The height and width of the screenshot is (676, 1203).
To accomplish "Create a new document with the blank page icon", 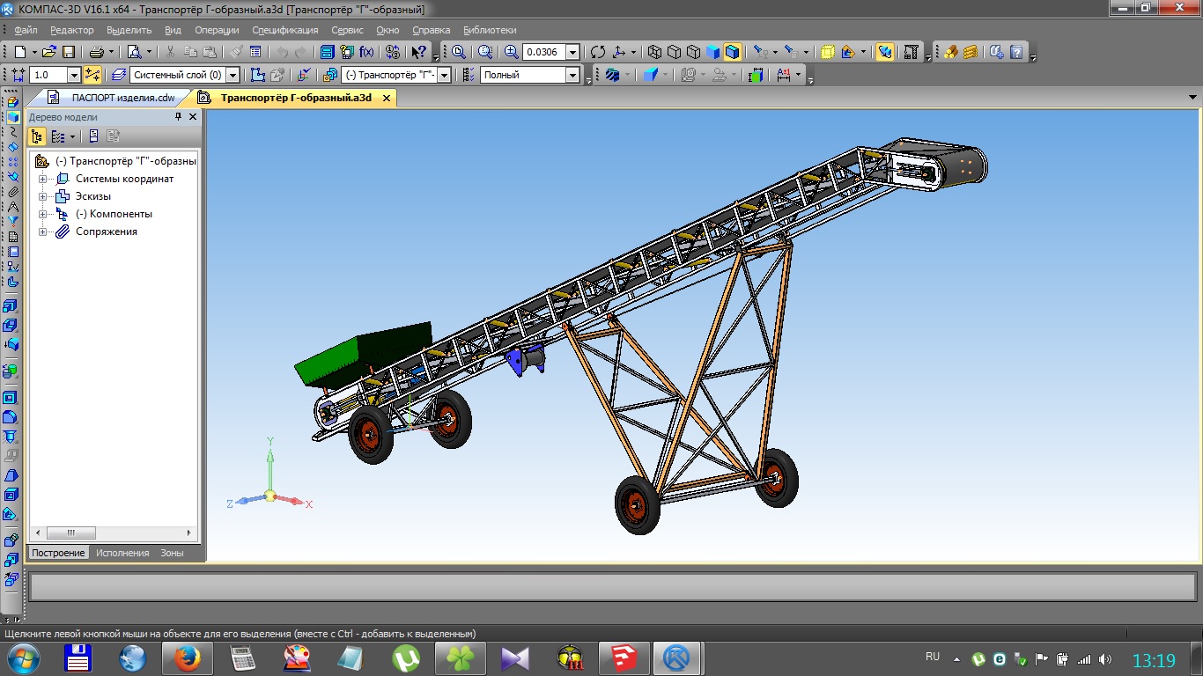I will pyautogui.click(x=20, y=52).
